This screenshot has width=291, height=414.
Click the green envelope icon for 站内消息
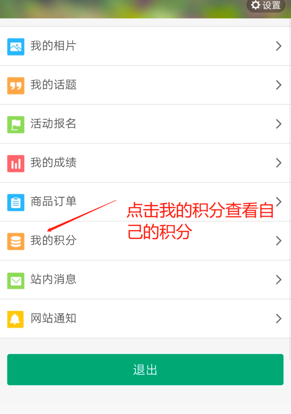coord(16,281)
